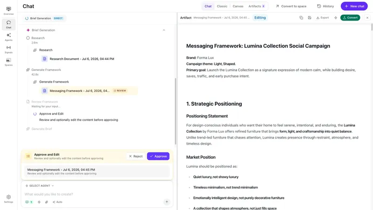The width and height of the screenshot is (373, 210).
Task: Switch to the Canvas tab
Action: click(x=238, y=6)
